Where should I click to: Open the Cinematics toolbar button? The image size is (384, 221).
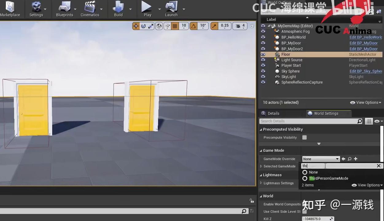point(90,9)
